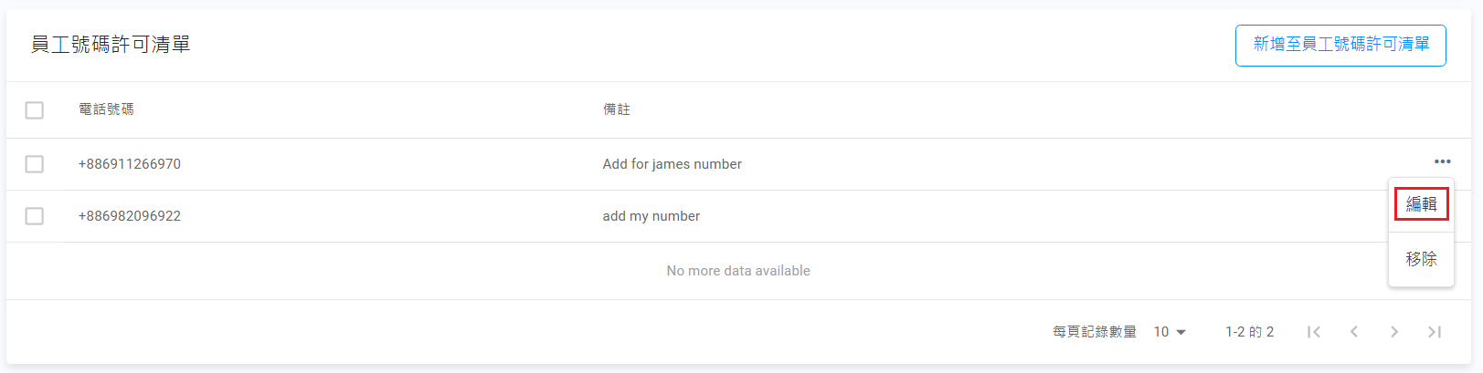
Task: Click phone number +886982096922
Action: point(130,216)
